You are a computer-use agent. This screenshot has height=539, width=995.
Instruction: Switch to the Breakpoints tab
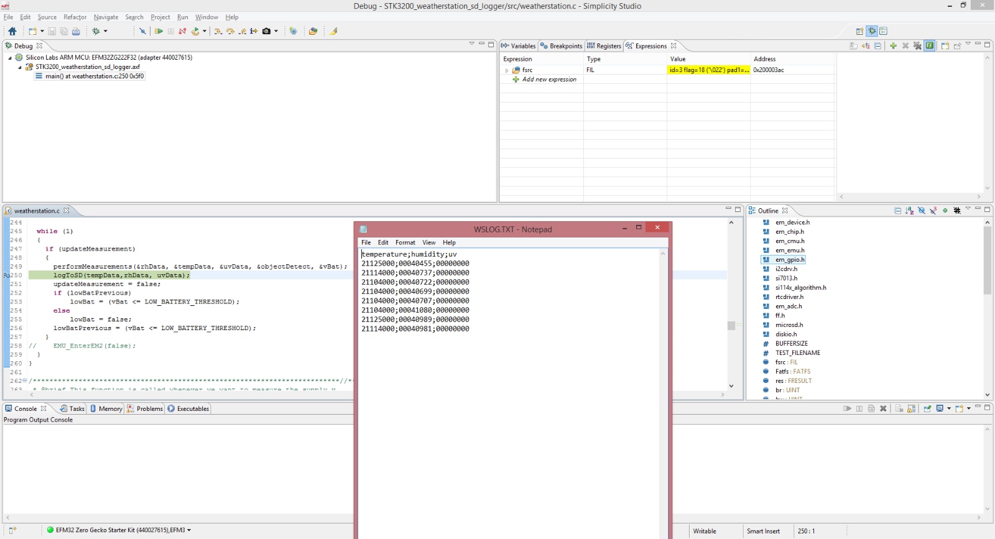click(565, 46)
